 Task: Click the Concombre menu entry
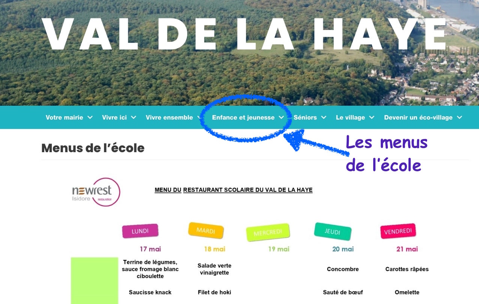click(x=343, y=269)
